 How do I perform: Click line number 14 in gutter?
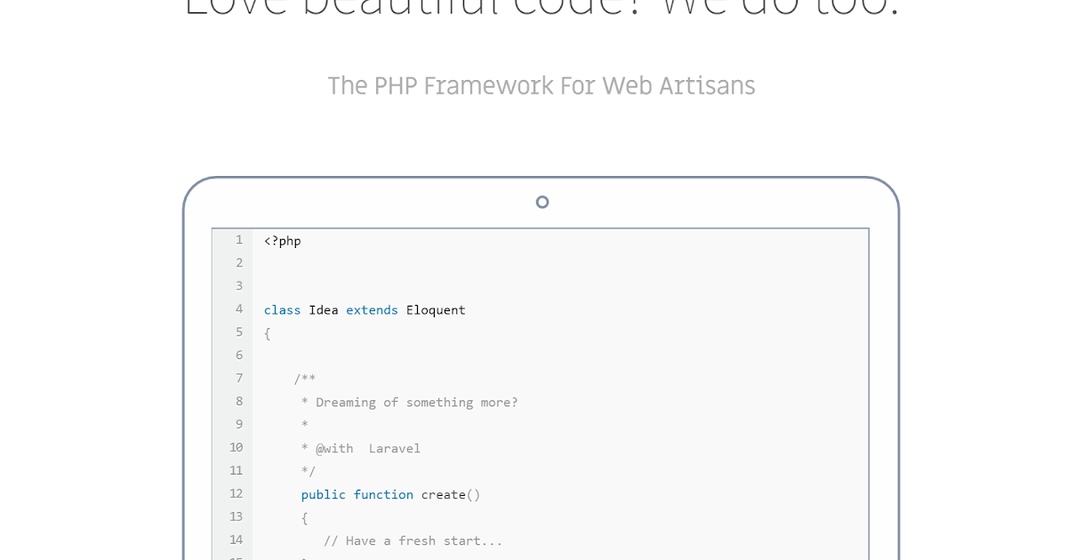pos(236,540)
